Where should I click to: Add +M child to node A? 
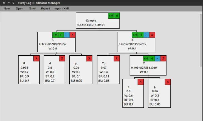tap(55, 35)
